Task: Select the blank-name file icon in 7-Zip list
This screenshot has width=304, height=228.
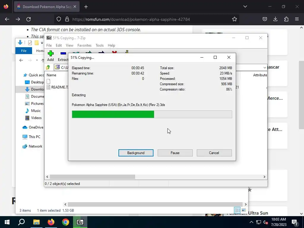Action: (x=48, y=81)
